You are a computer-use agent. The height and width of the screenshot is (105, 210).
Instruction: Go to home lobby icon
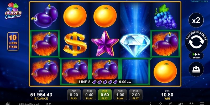pos(8,104)
